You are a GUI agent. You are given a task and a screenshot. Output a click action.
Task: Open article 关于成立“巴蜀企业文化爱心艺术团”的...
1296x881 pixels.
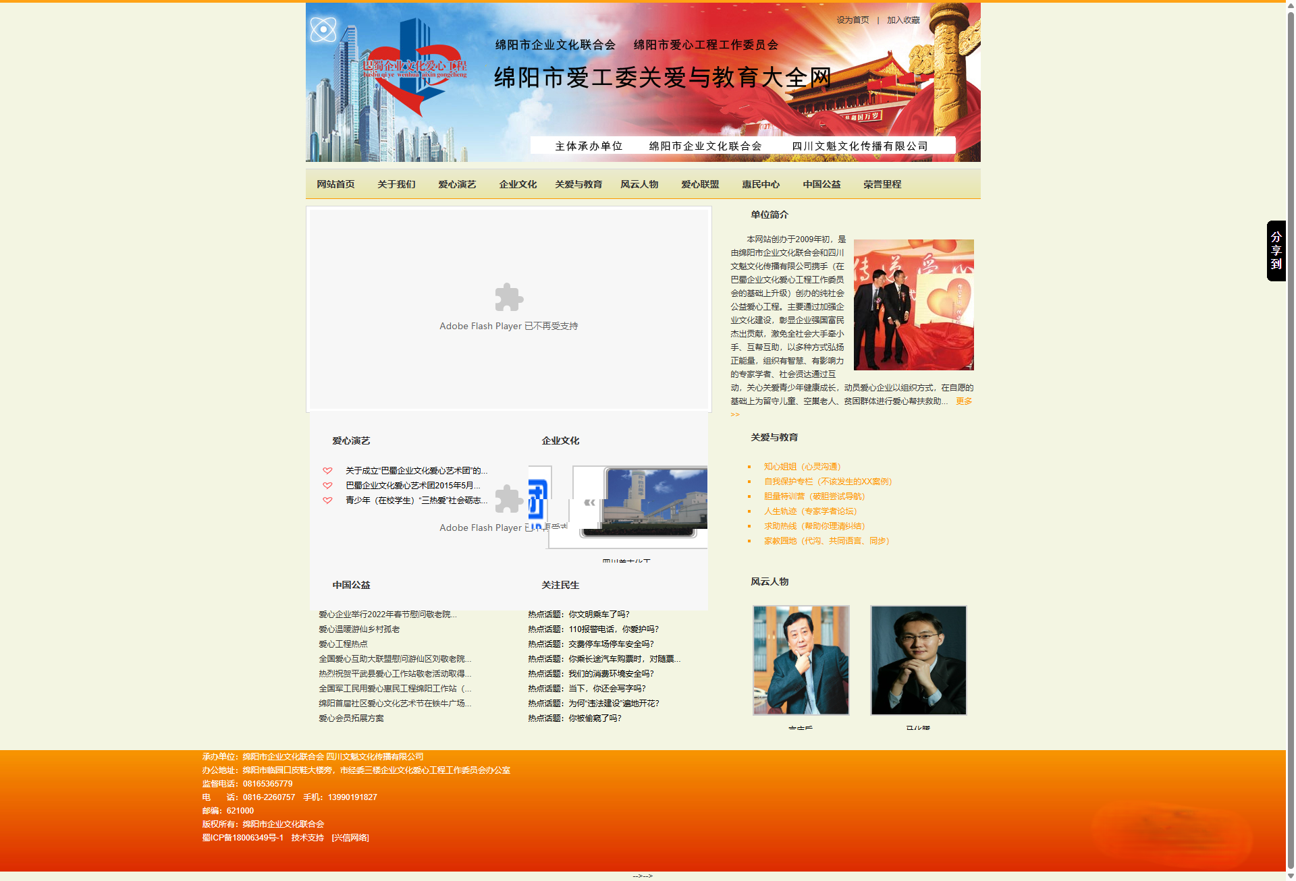coord(416,471)
